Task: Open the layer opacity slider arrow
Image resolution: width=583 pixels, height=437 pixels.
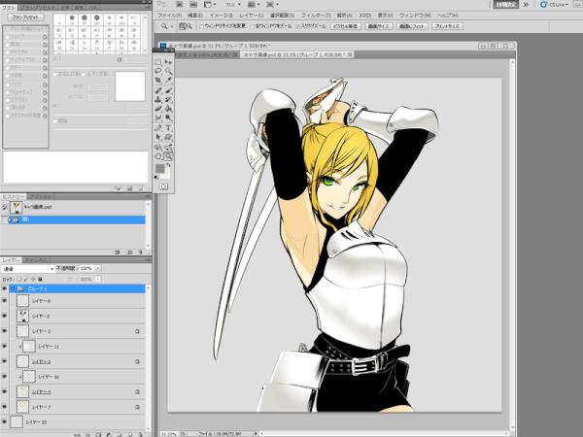Action: tap(98, 268)
